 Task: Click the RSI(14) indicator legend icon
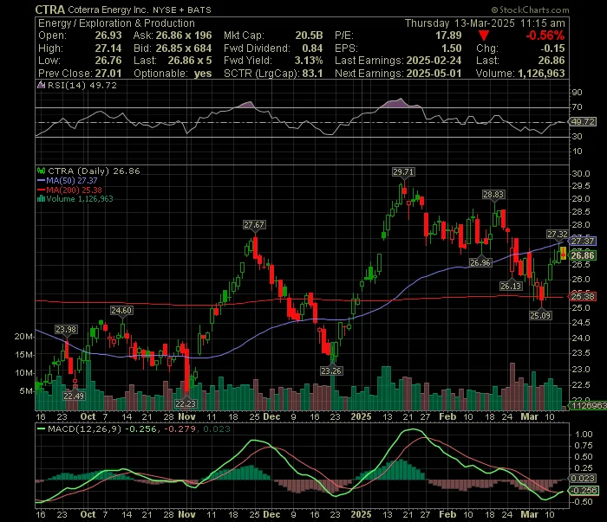(41, 86)
